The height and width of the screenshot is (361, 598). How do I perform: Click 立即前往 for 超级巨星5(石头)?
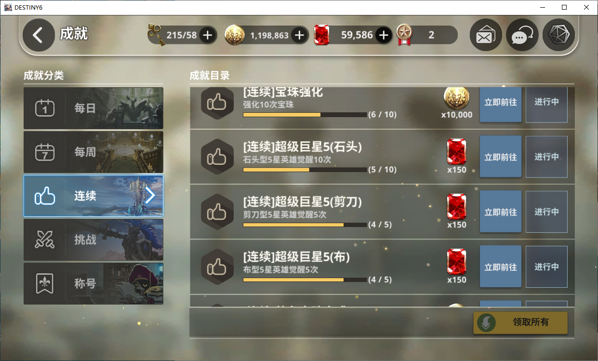(x=501, y=157)
